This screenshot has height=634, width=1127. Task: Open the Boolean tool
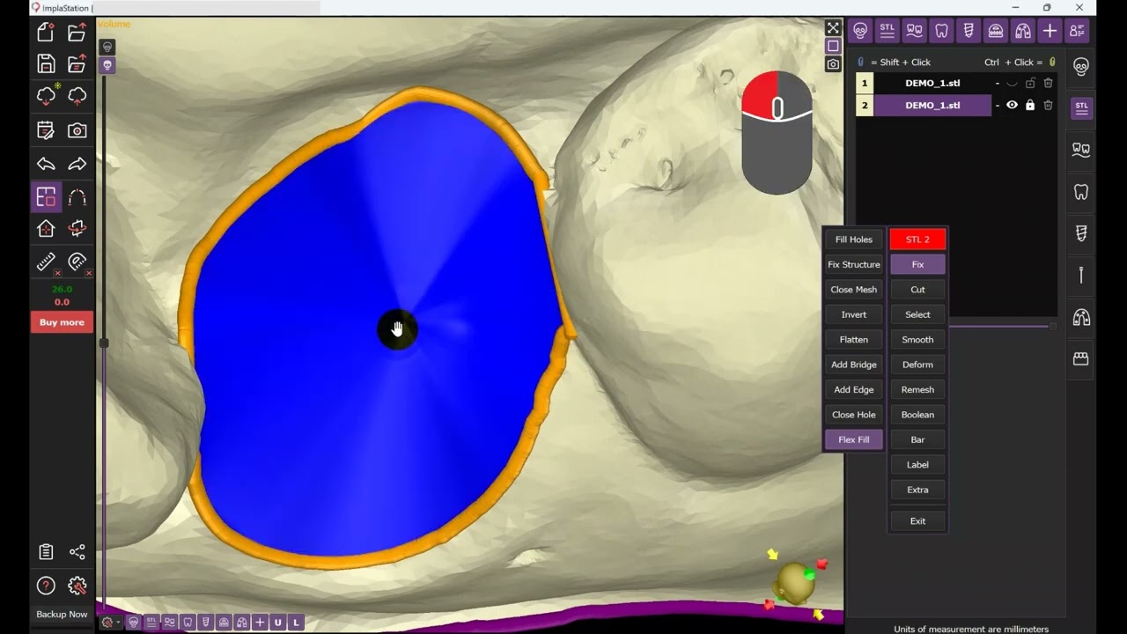coord(917,415)
